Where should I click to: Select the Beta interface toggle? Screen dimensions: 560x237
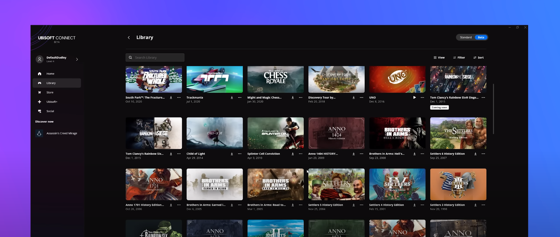(481, 37)
